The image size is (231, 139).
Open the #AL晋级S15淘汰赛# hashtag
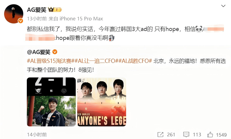click(x=49, y=61)
